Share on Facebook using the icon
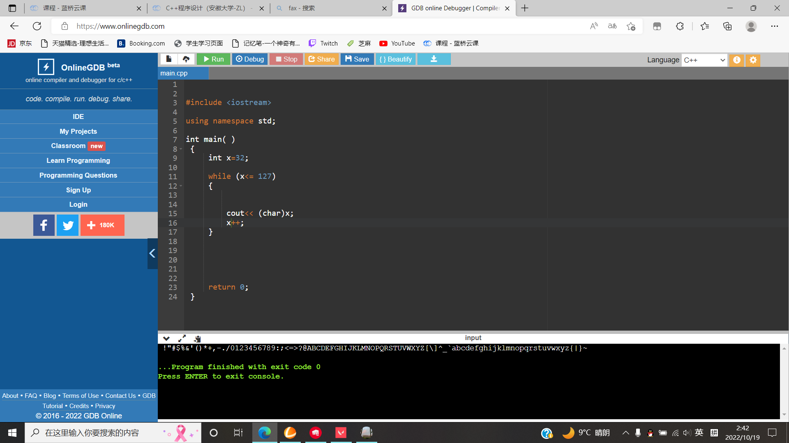Screen dimensions: 789x443 click(44, 225)
